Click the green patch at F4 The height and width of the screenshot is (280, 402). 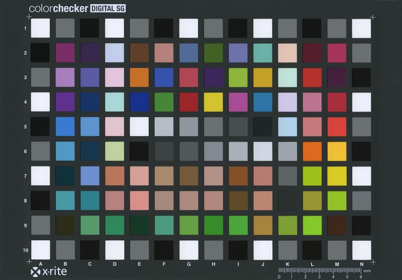(164, 102)
